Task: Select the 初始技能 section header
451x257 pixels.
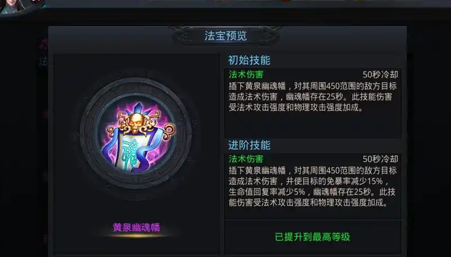Action: 249,60
